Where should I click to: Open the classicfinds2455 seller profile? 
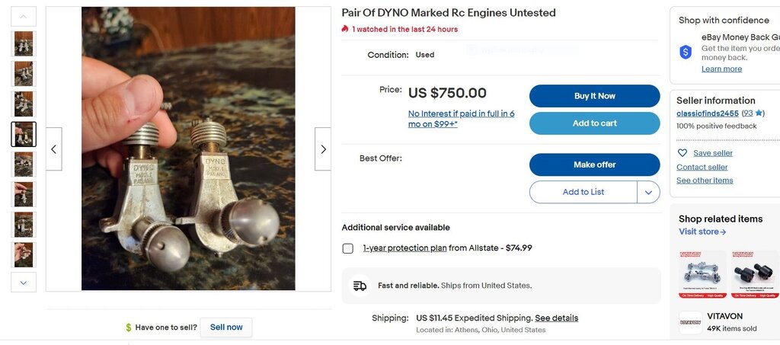pyautogui.click(x=708, y=113)
